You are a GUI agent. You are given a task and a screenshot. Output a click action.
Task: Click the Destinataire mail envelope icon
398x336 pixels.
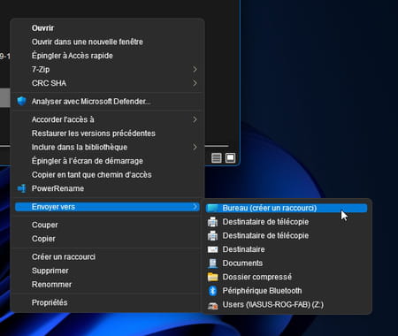(212, 249)
